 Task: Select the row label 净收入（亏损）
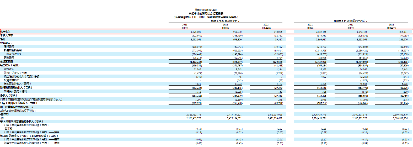pos(9,95)
